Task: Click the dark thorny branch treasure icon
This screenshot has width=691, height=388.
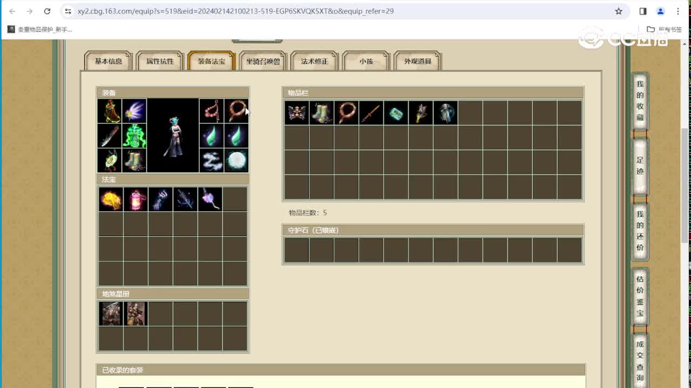Action: coord(185,199)
